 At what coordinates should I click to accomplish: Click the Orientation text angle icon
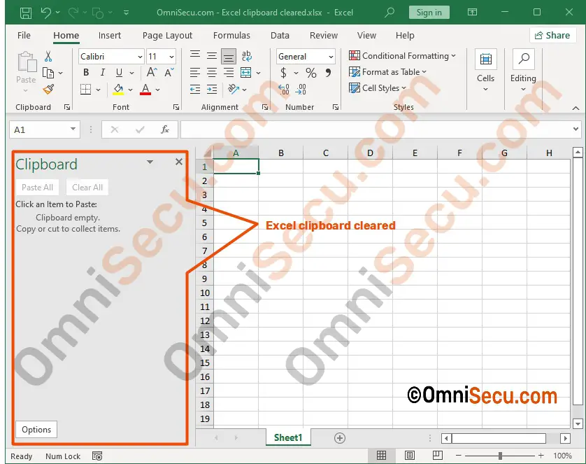point(234,89)
